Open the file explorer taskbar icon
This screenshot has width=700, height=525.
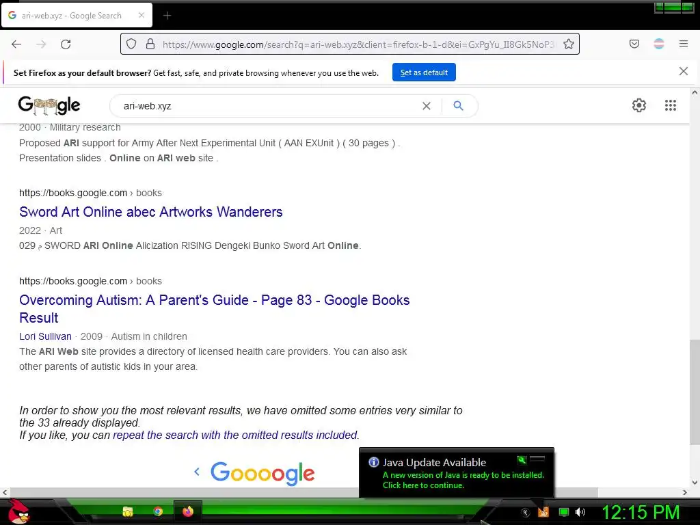click(x=128, y=511)
